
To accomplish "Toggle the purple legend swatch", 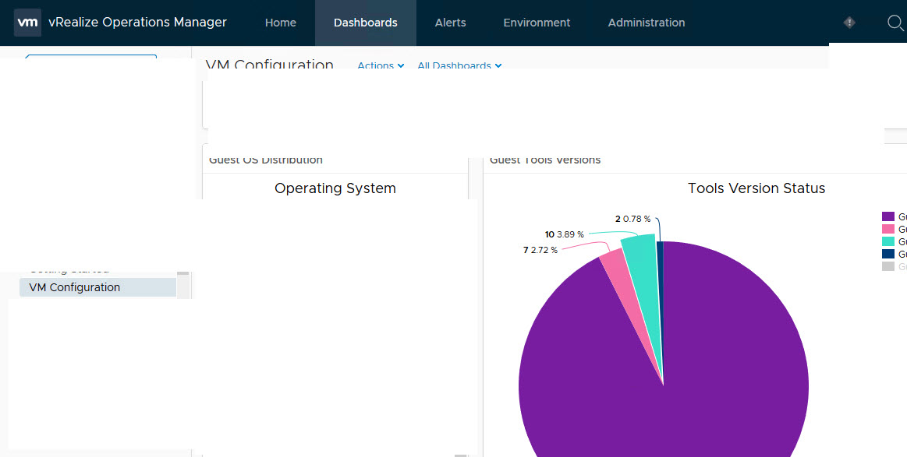I will pos(888,216).
